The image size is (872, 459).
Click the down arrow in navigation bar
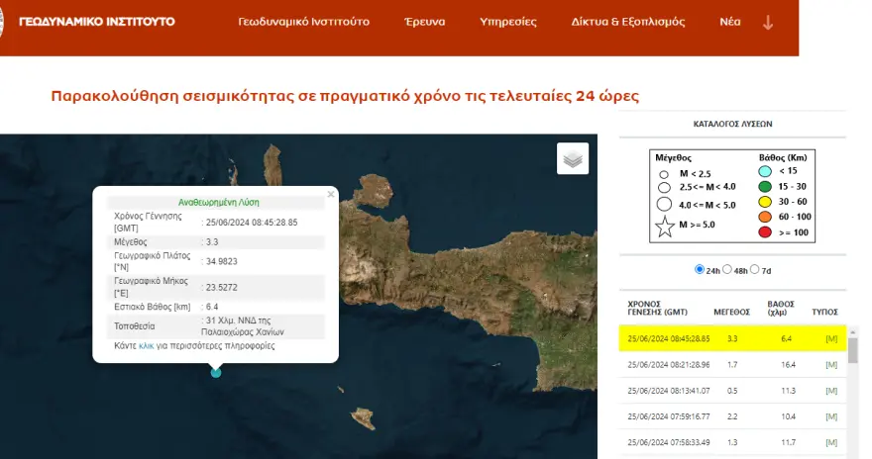pos(768,22)
